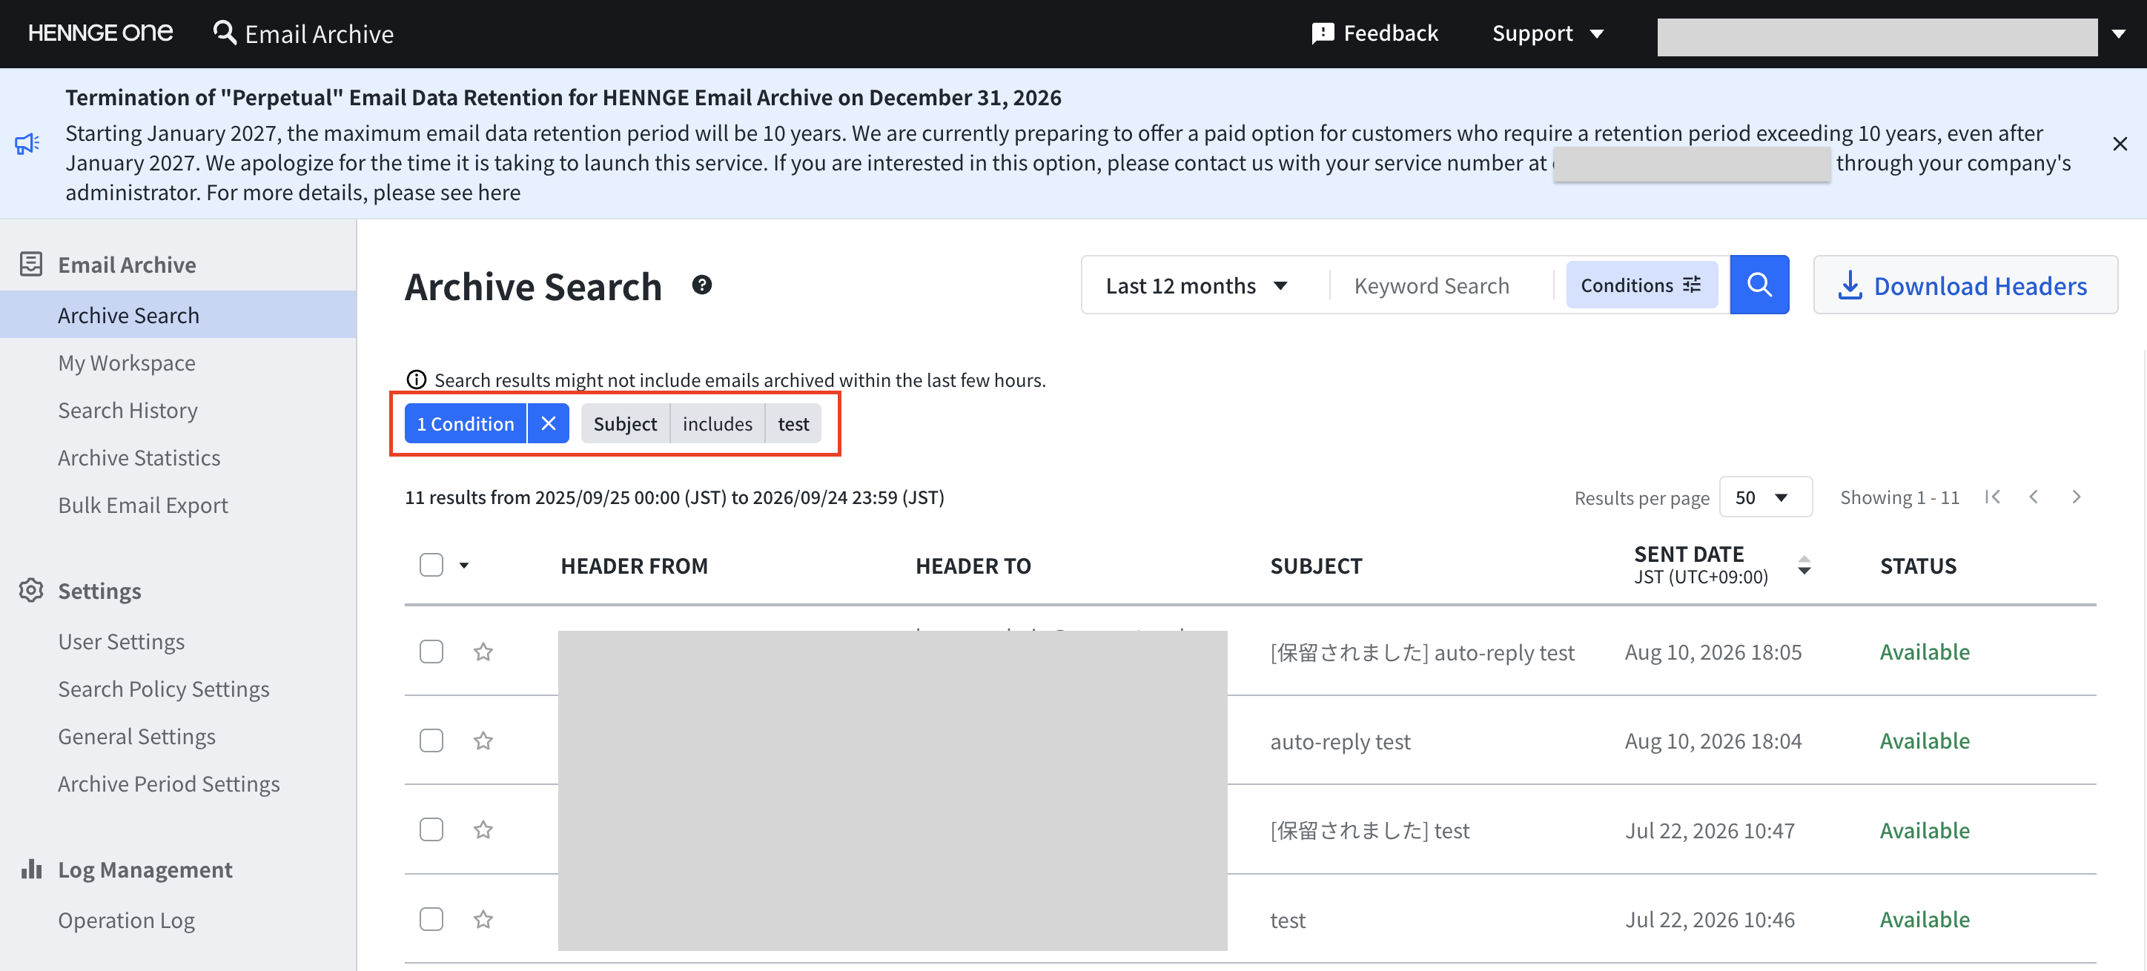Follow the 'here' details link in banner
Image resolution: width=2147 pixels, height=971 pixels.
click(499, 193)
